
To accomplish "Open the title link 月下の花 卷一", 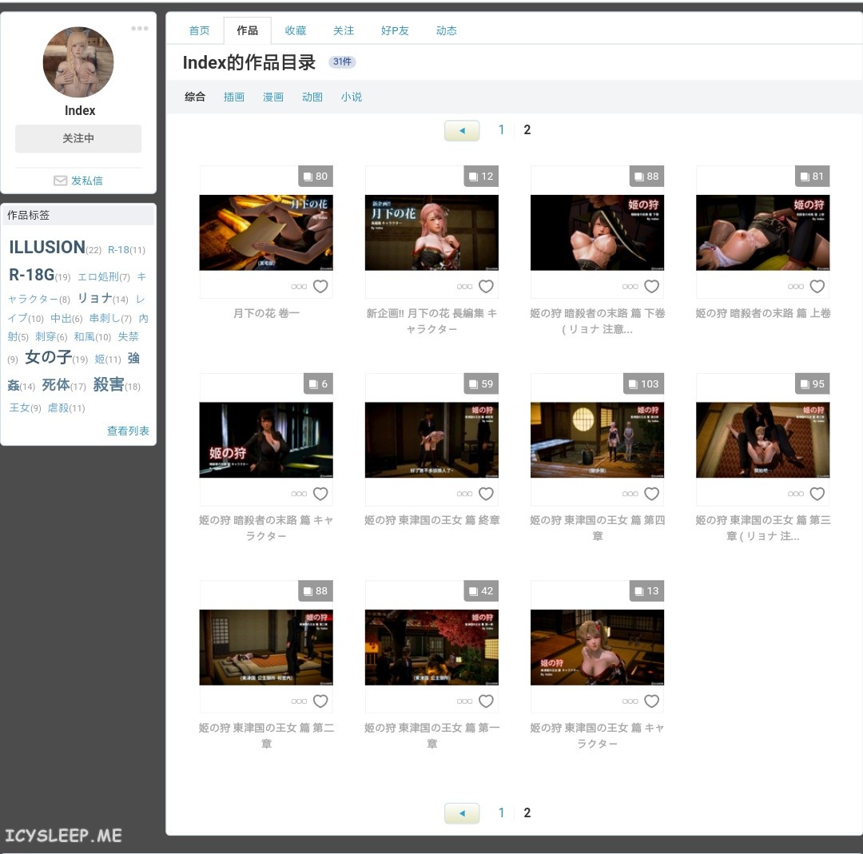I will tap(266, 313).
